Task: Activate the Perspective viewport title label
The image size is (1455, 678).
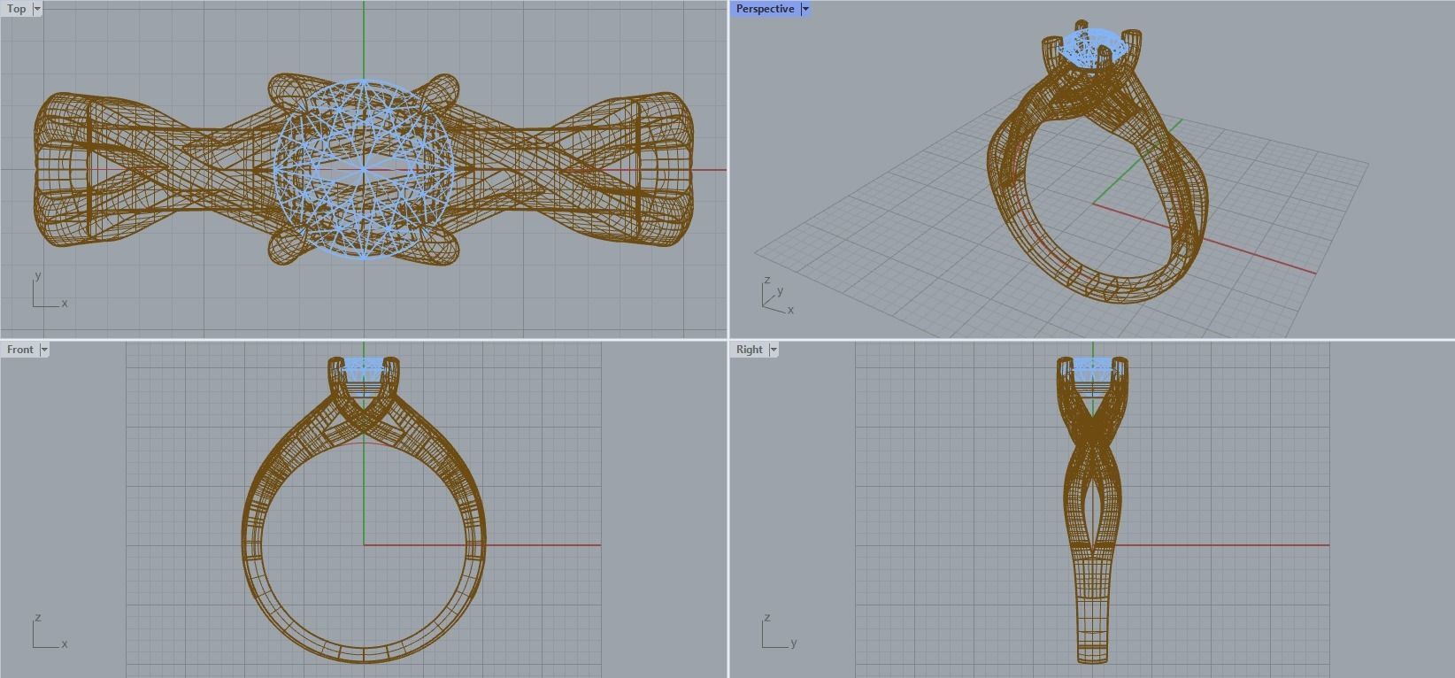Action: pos(766,9)
